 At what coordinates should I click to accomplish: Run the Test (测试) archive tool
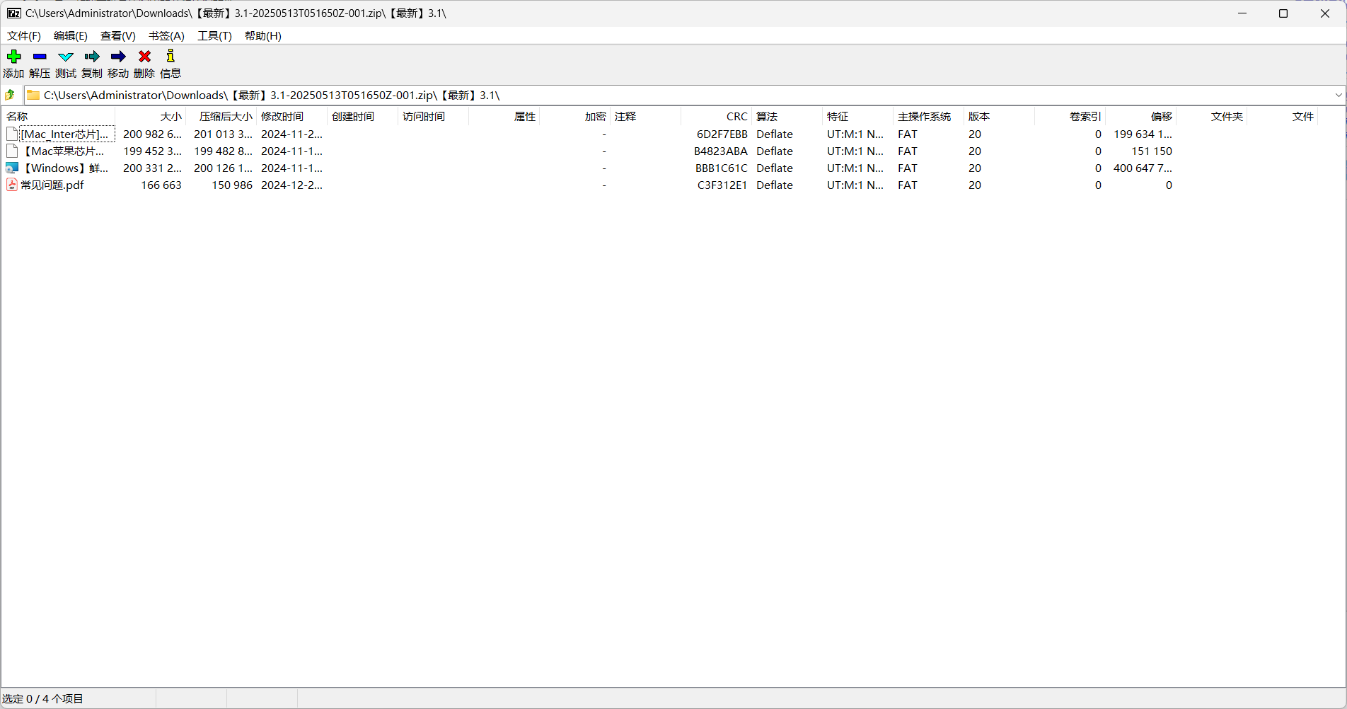click(x=66, y=57)
